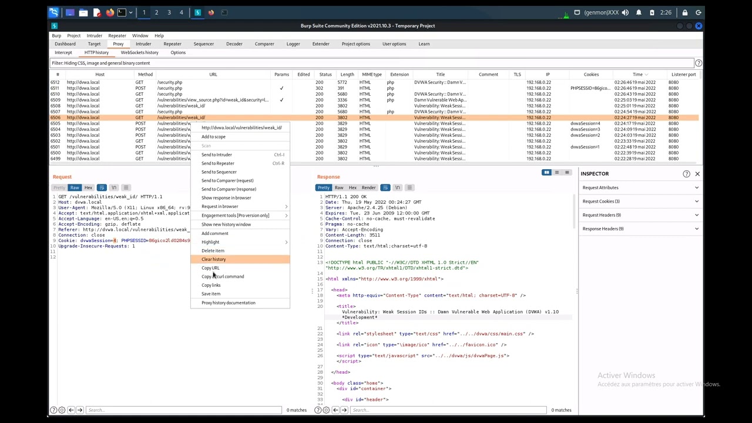
Task: Choose Send to Repeater from context menu
Action: pyautogui.click(x=240, y=163)
